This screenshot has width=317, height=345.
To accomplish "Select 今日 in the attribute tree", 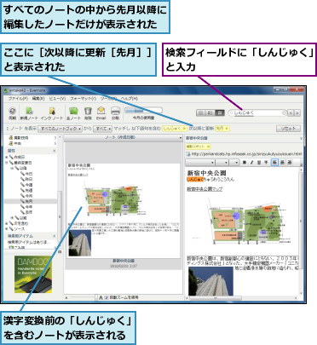I will [29, 174].
